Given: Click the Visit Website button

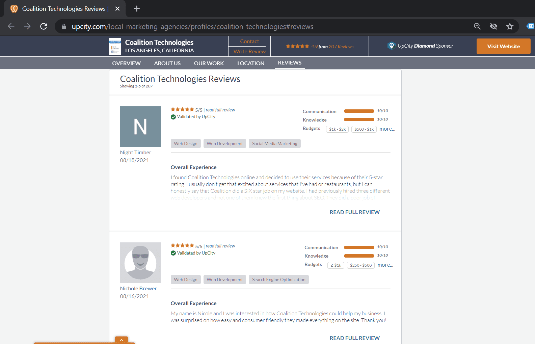Looking at the screenshot, I should click(503, 46).
